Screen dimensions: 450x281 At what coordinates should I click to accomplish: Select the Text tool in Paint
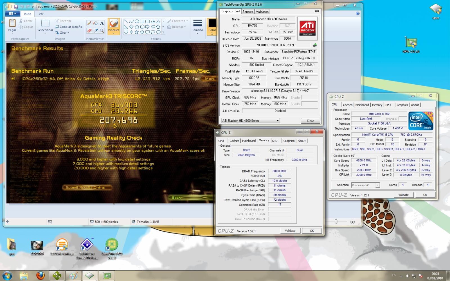[x=102, y=23]
